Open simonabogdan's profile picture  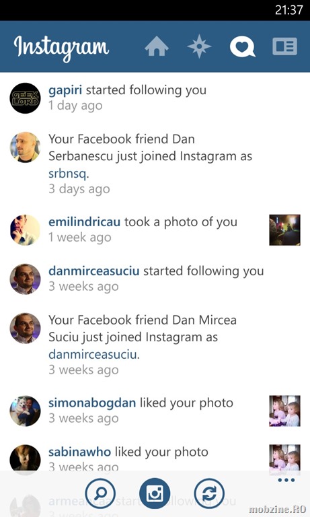25,411
